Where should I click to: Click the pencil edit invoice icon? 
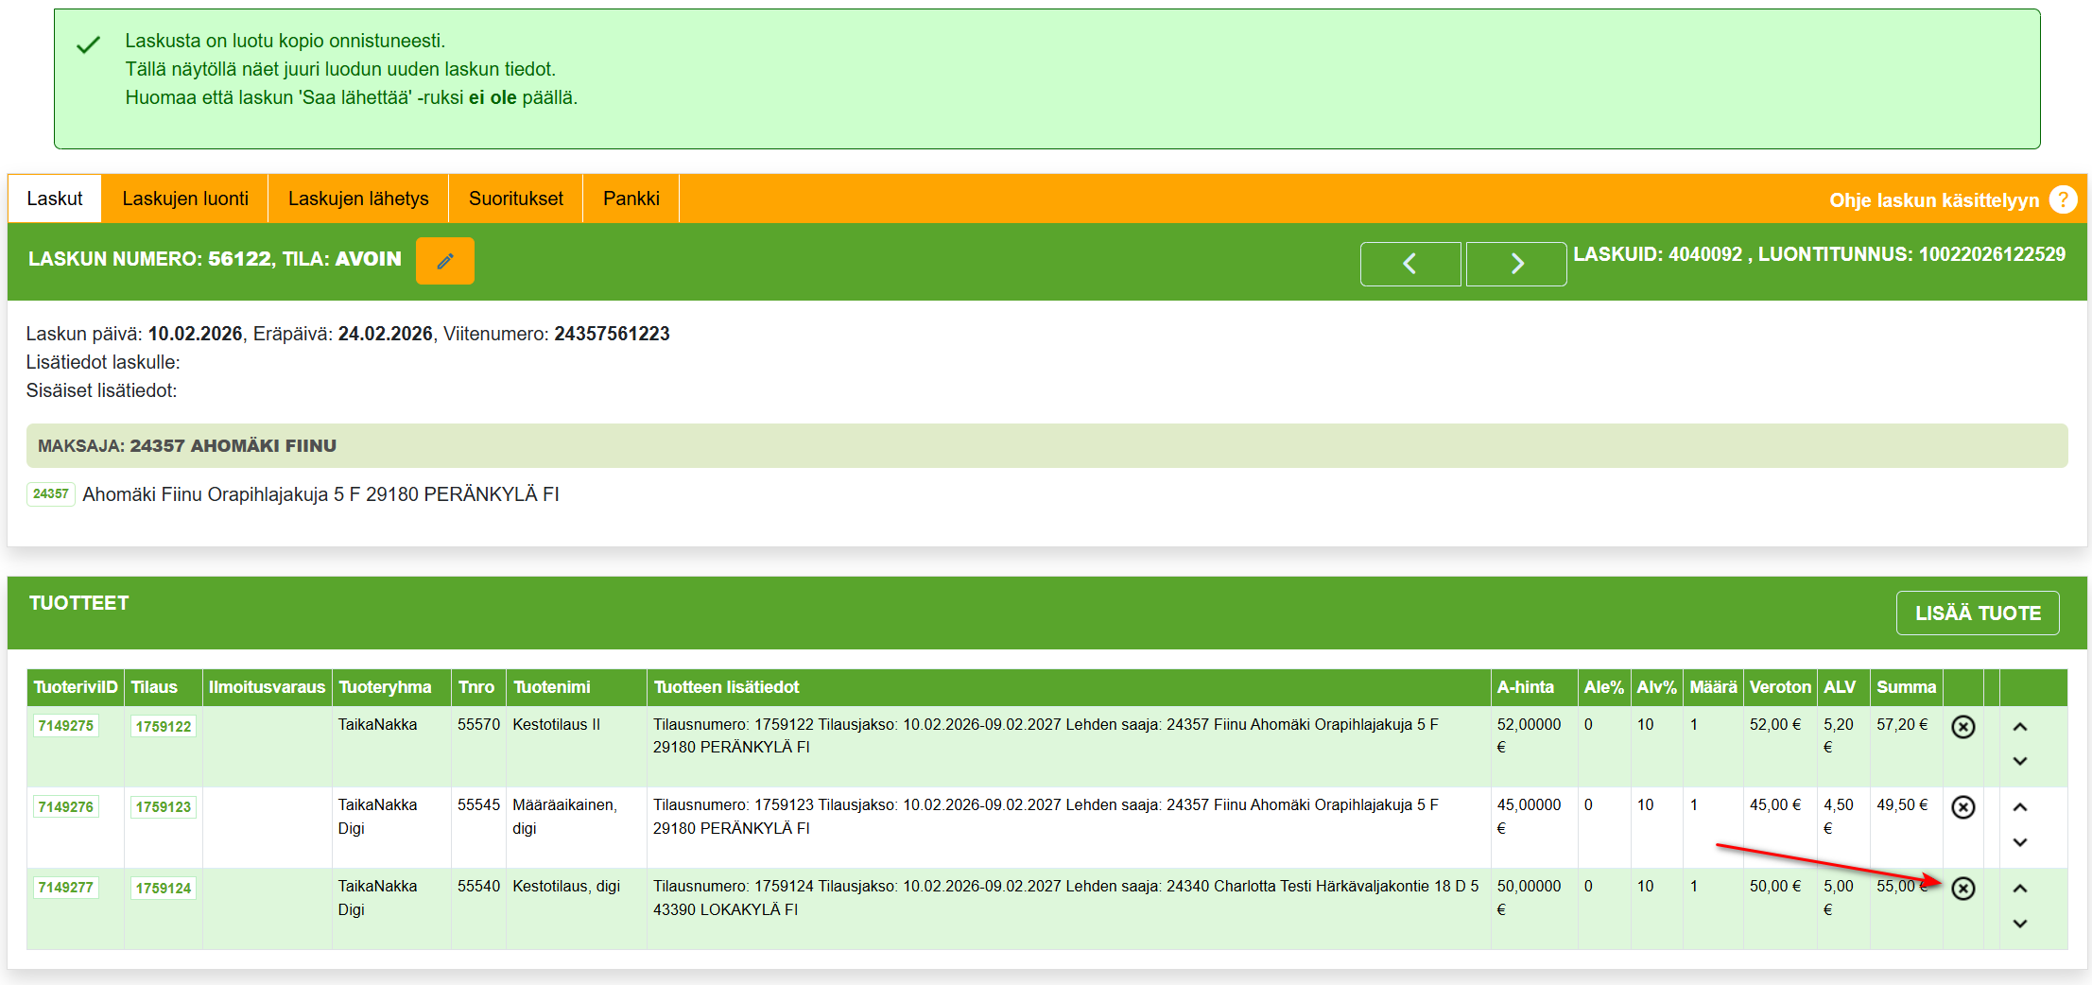coord(444,261)
